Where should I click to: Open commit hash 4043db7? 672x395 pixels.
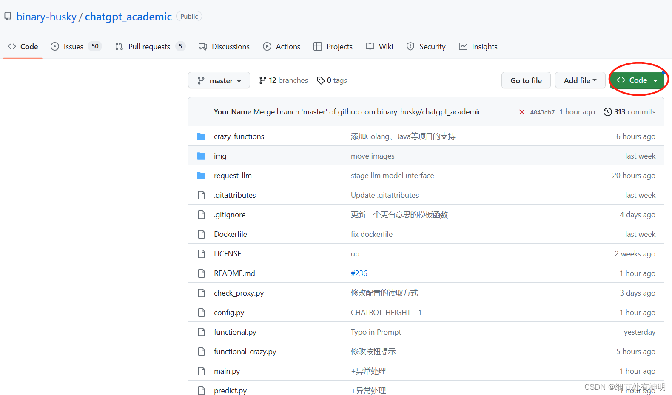542,112
